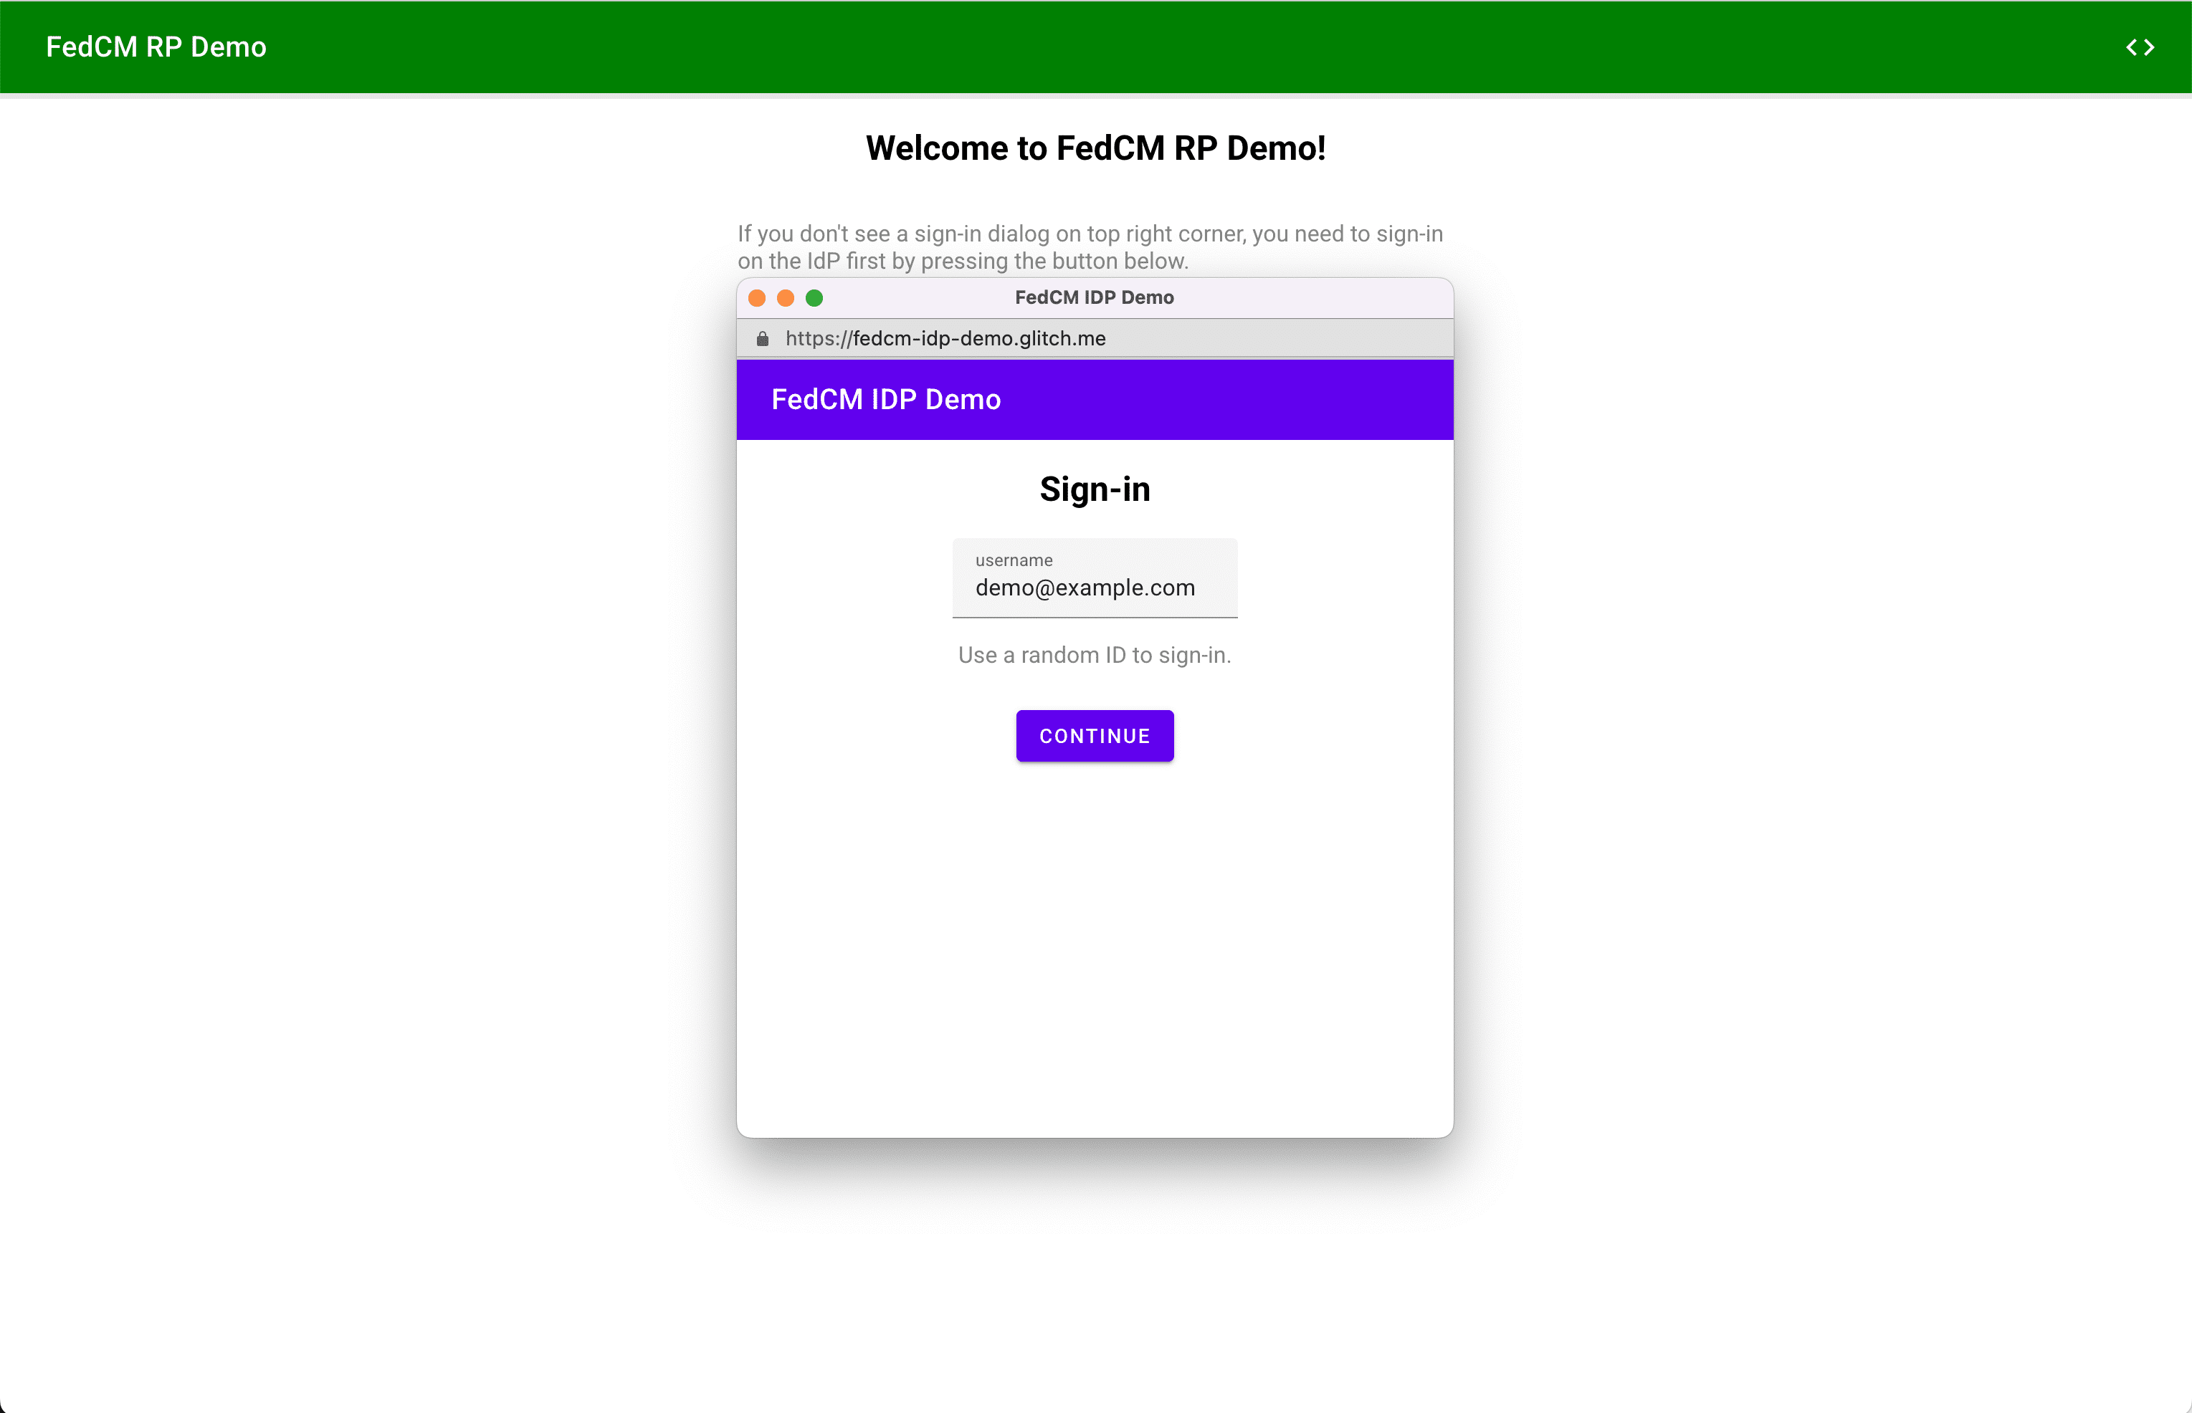Viewport: 2192px width, 1413px height.
Task: Click the FedCM RP Demo app title
Action: pos(156,47)
